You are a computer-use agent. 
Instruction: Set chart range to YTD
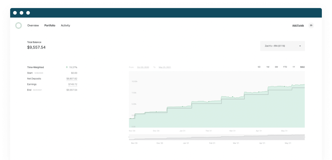point(285,67)
